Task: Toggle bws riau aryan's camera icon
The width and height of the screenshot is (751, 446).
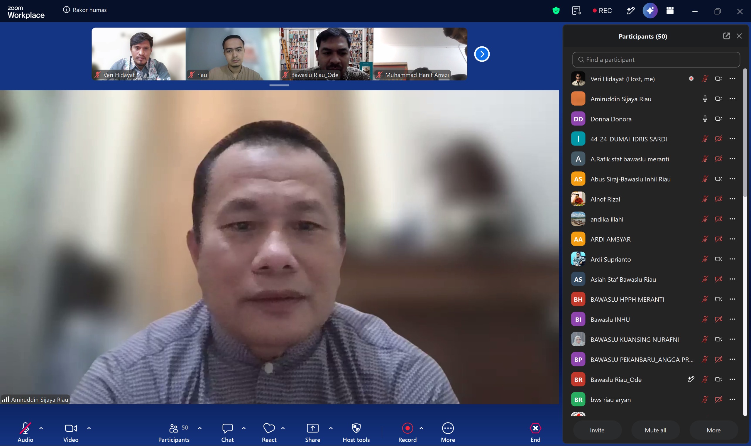Action: pos(718,399)
